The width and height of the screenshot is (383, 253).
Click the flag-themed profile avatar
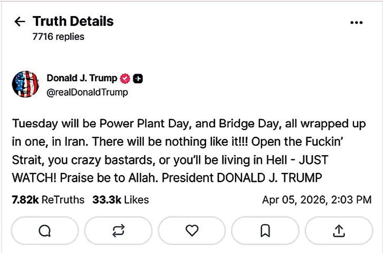[25, 84]
